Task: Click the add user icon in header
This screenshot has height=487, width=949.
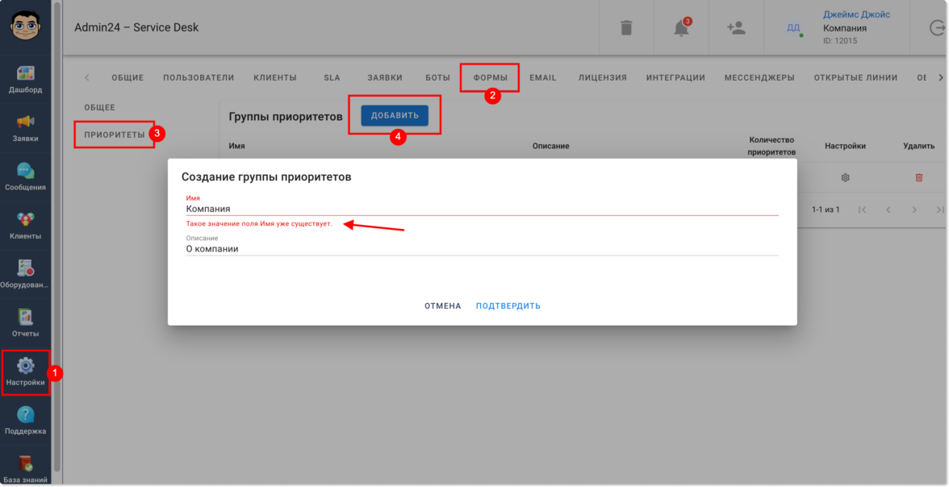Action: tap(736, 28)
